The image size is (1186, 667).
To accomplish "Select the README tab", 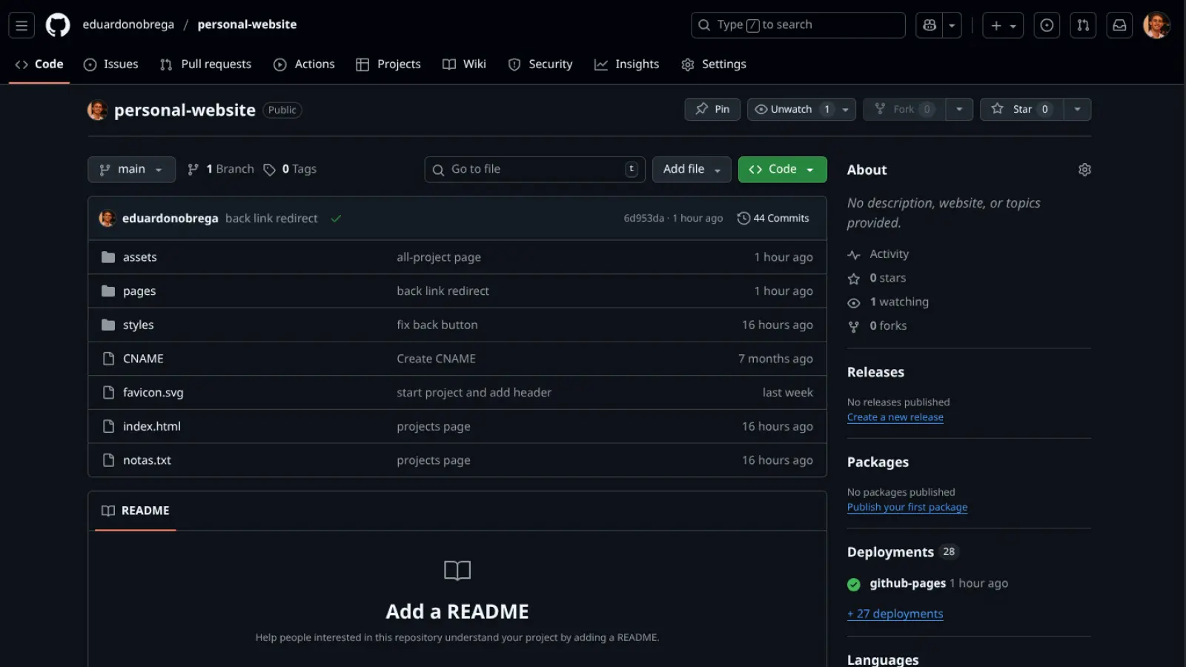I will click(x=136, y=511).
